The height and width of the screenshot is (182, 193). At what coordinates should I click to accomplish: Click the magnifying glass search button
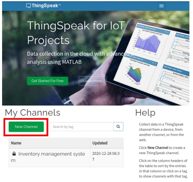click(x=118, y=127)
